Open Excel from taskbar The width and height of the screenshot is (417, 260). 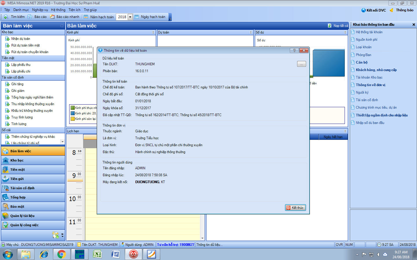point(98,254)
